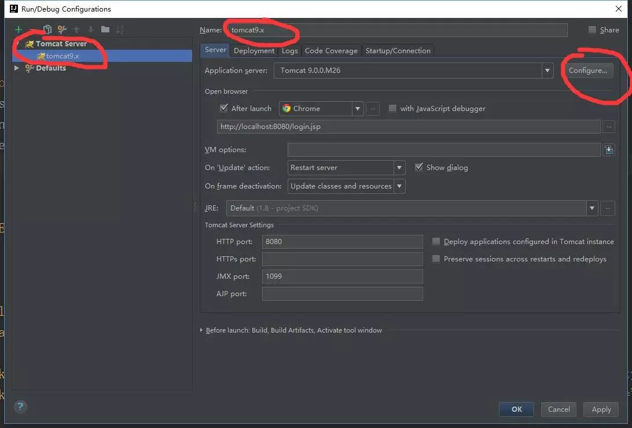Click the Name input field

397,30
